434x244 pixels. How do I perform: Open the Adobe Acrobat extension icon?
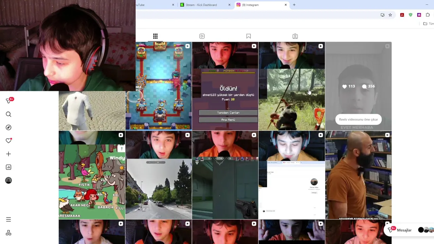point(402,15)
